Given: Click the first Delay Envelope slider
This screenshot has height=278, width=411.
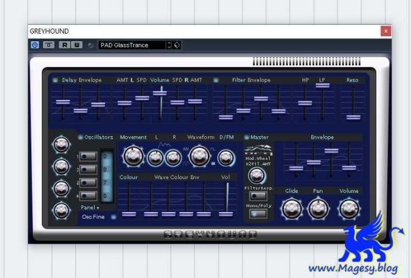Looking at the screenshot, I should coord(63,102).
